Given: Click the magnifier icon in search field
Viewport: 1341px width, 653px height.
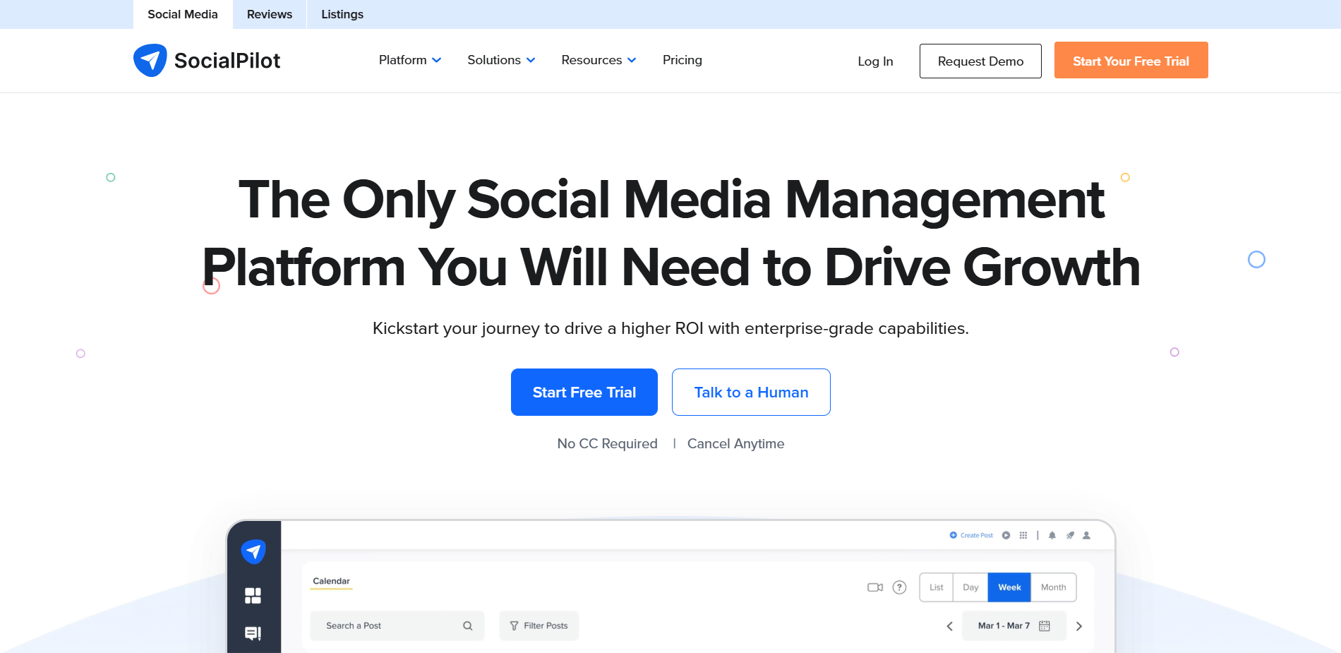Looking at the screenshot, I should point(468,625).
